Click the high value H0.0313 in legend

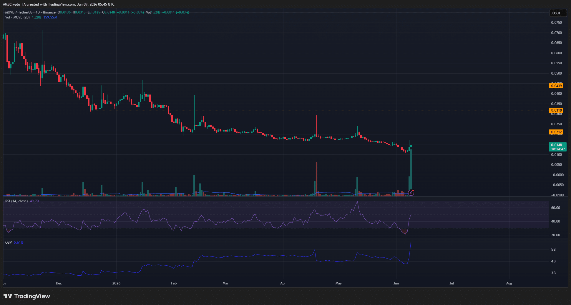(x=79, y=12)
